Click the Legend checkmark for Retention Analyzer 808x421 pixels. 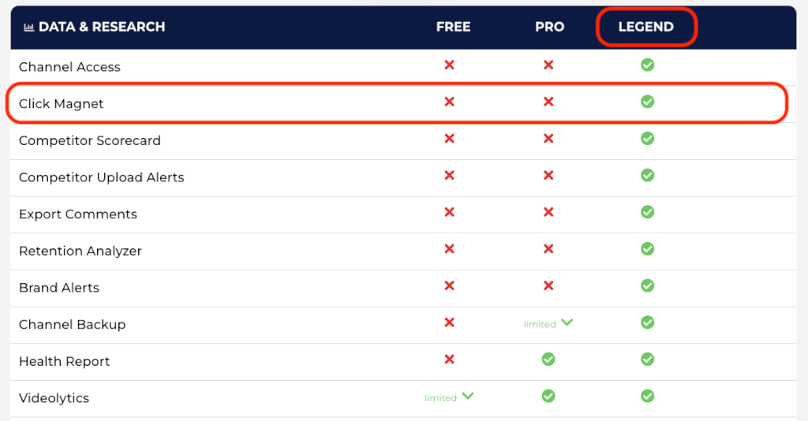647,249
